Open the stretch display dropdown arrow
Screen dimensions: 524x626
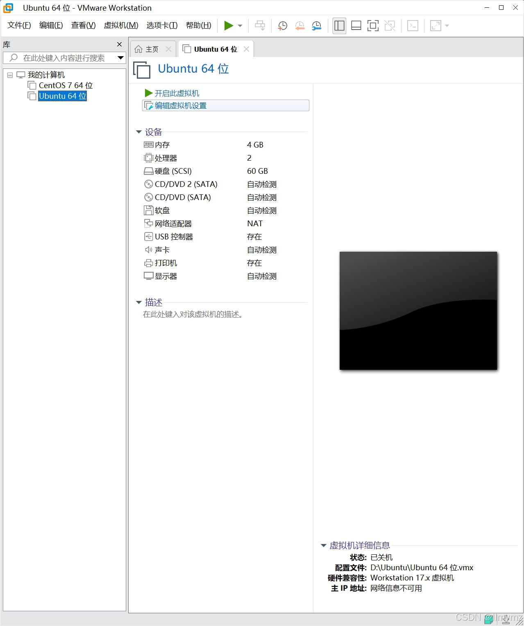447,26
